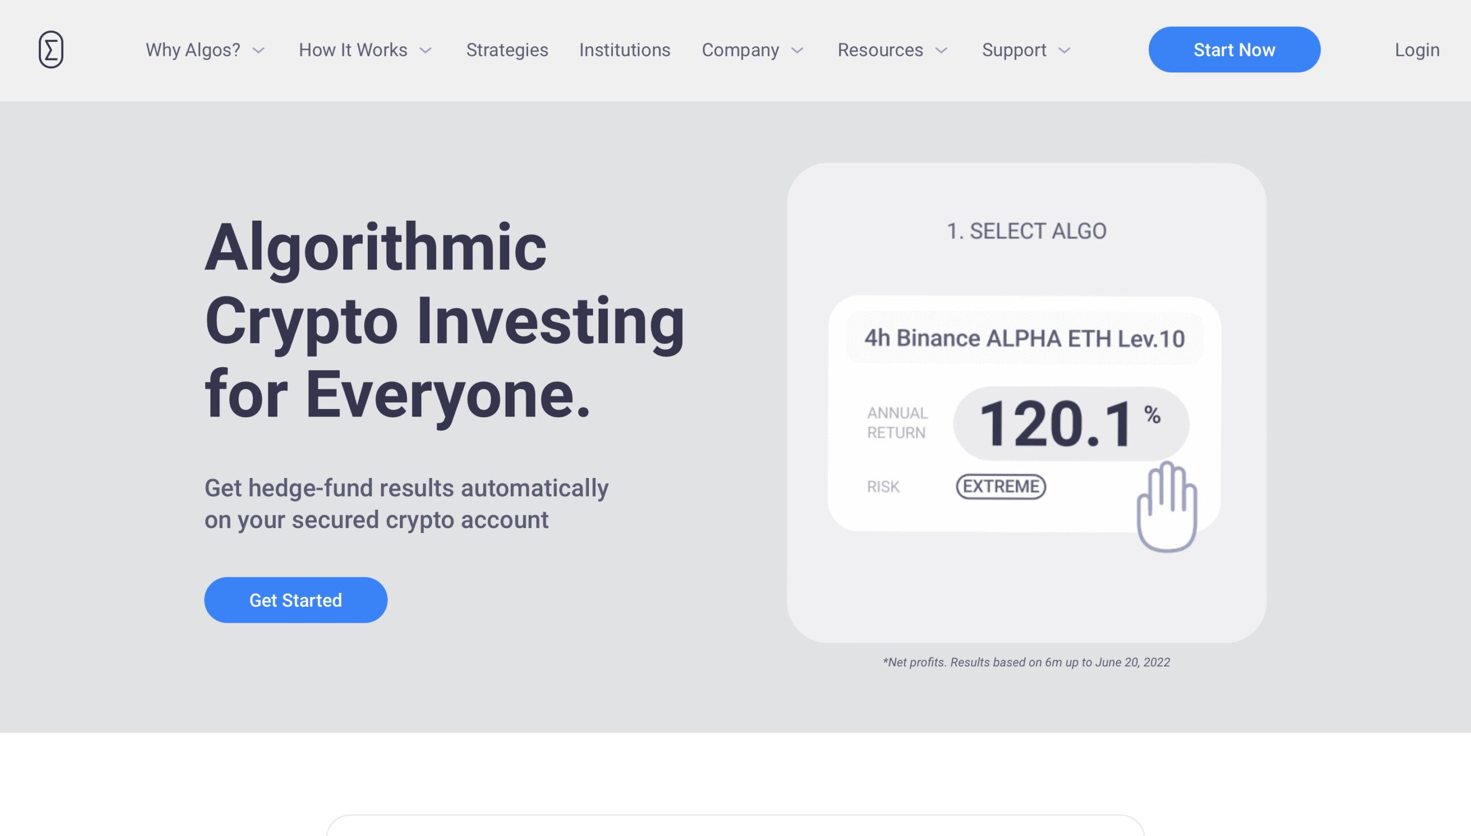This screenshot has width=1471, height=836.
Task: Click the net profits disclaimer text
Action: [1026, 662]
